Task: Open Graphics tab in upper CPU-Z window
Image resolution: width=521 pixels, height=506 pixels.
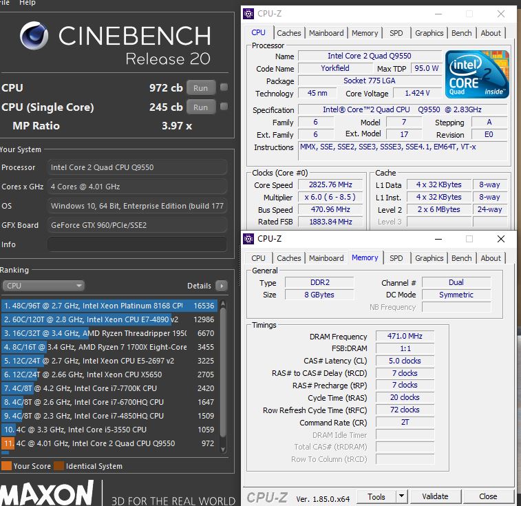Action: (x=429, y=33)
